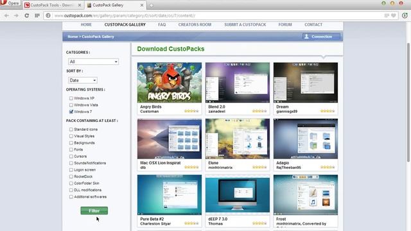Click the green Filter button
The height and width of the screenshot is (231, 411).
tap(94, 210)
